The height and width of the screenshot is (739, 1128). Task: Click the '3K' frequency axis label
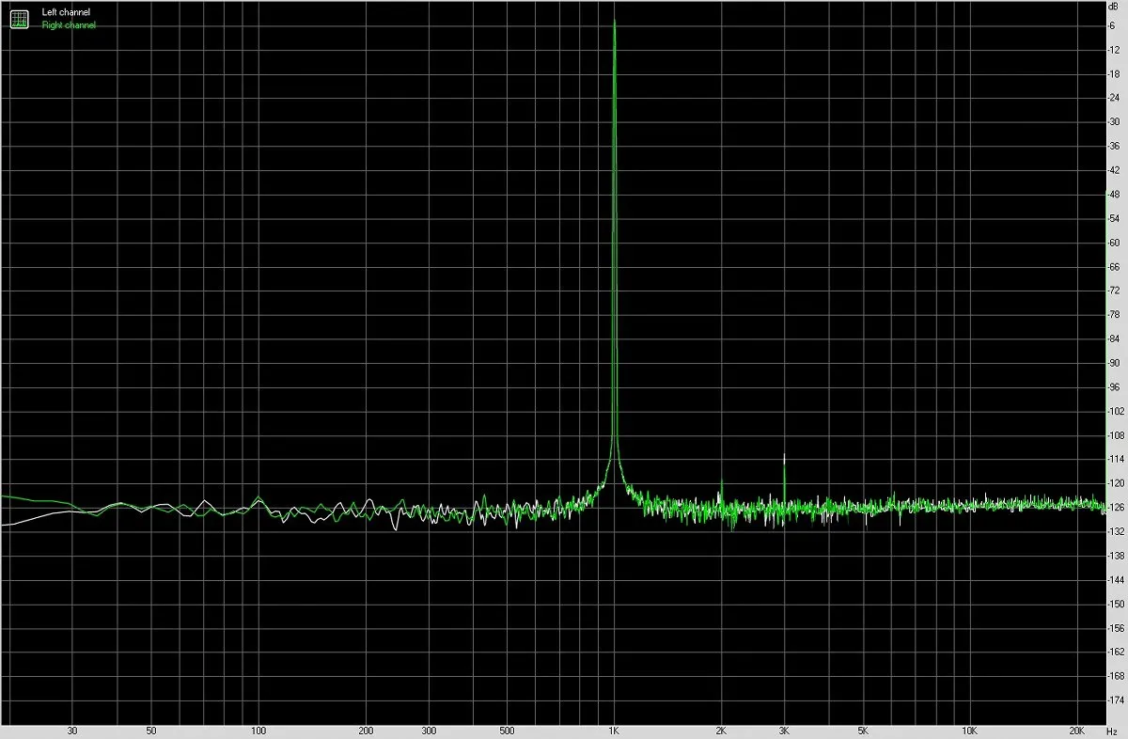784,731
